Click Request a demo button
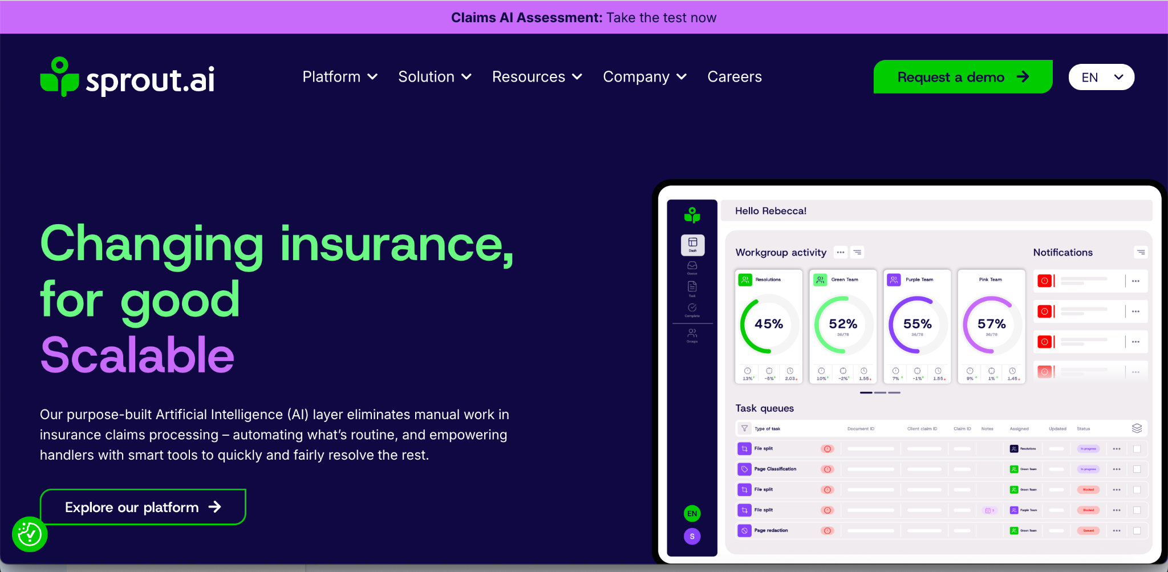 963,77
